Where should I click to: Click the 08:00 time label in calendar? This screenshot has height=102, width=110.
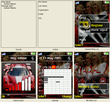point(41,70)
